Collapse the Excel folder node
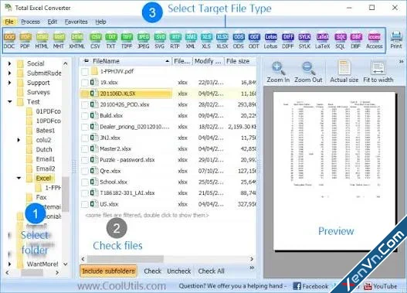 [x=19, y=178]
